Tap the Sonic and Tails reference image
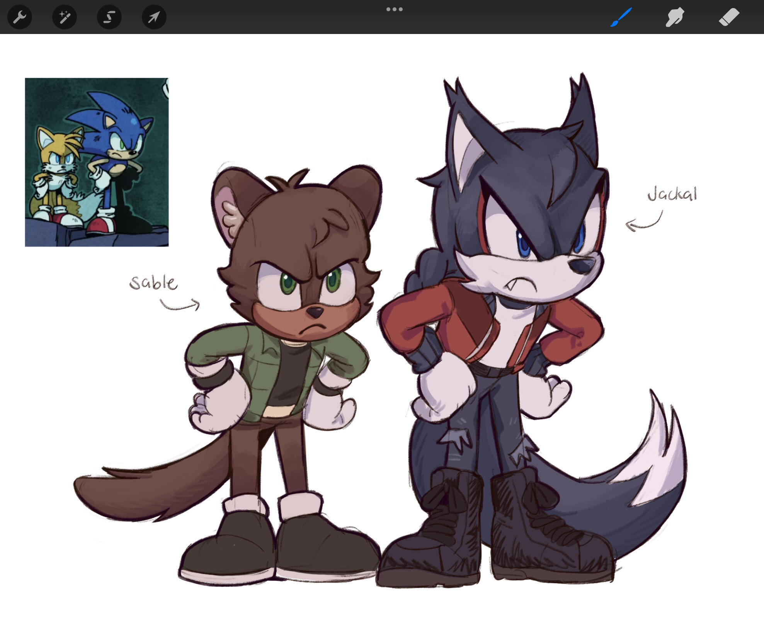Image resolution: width=764 pixels, height=631 pixels. (97, 162)
